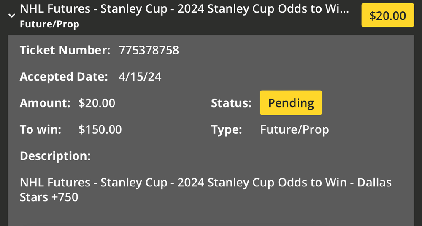The width and height of the screenshot is (422, 226).
Task: Click the Amount label
Action: tap(45, 103)
